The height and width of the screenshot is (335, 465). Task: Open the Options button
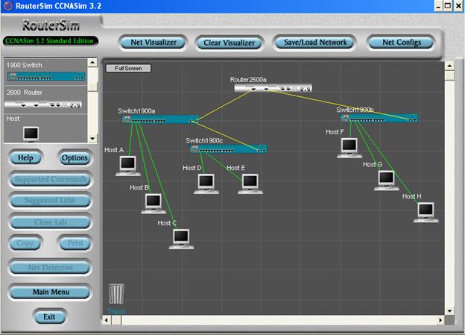click(75, 158)
